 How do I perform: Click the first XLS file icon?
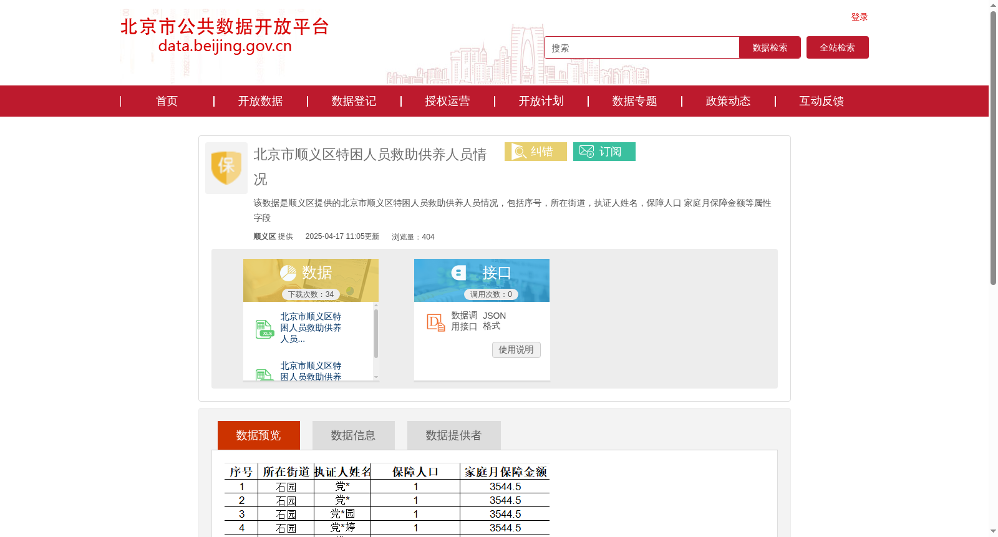(x=264, y=329)
